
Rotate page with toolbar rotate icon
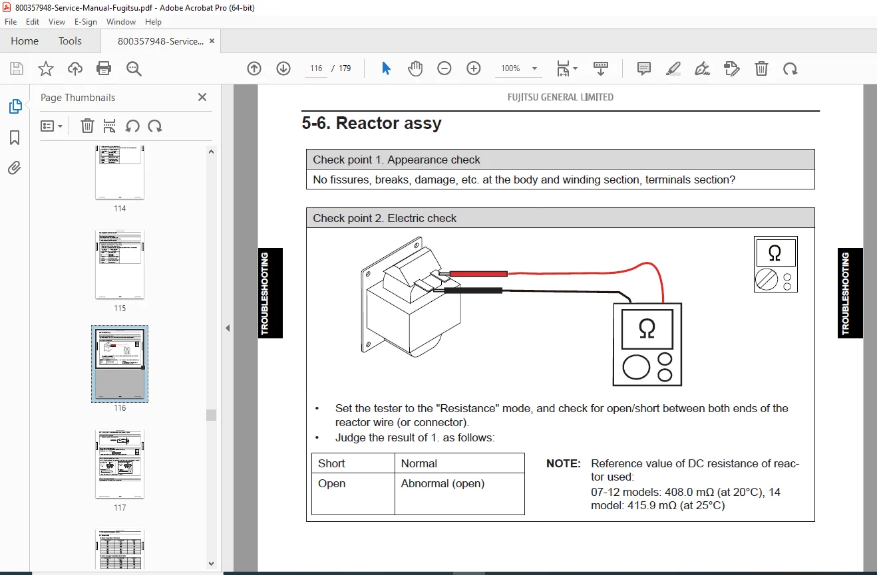pyautogui.click(x=790, y=68)
